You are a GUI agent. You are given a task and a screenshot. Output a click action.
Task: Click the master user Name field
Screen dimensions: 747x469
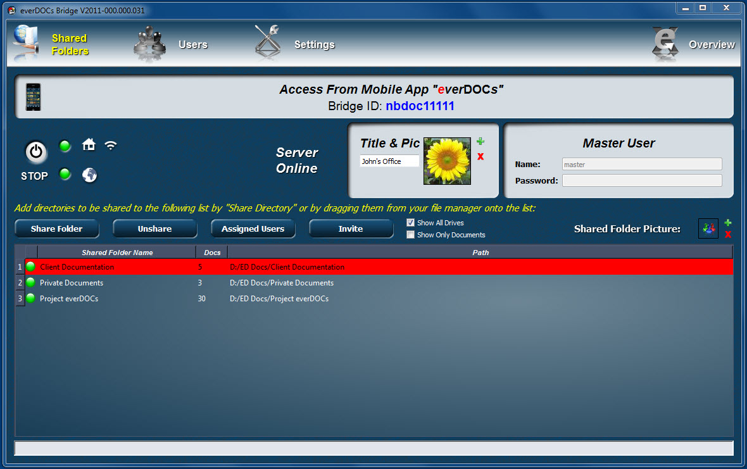(x=642, y=165)
